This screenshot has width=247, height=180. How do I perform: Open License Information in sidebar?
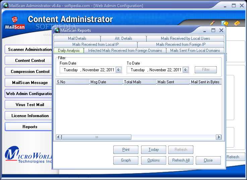[x=28, y=116]
